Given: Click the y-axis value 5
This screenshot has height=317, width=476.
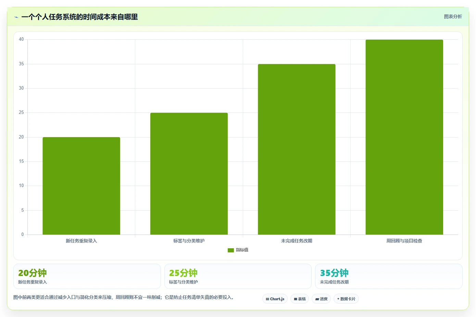Looking at the screenshot, I should 23,210.
